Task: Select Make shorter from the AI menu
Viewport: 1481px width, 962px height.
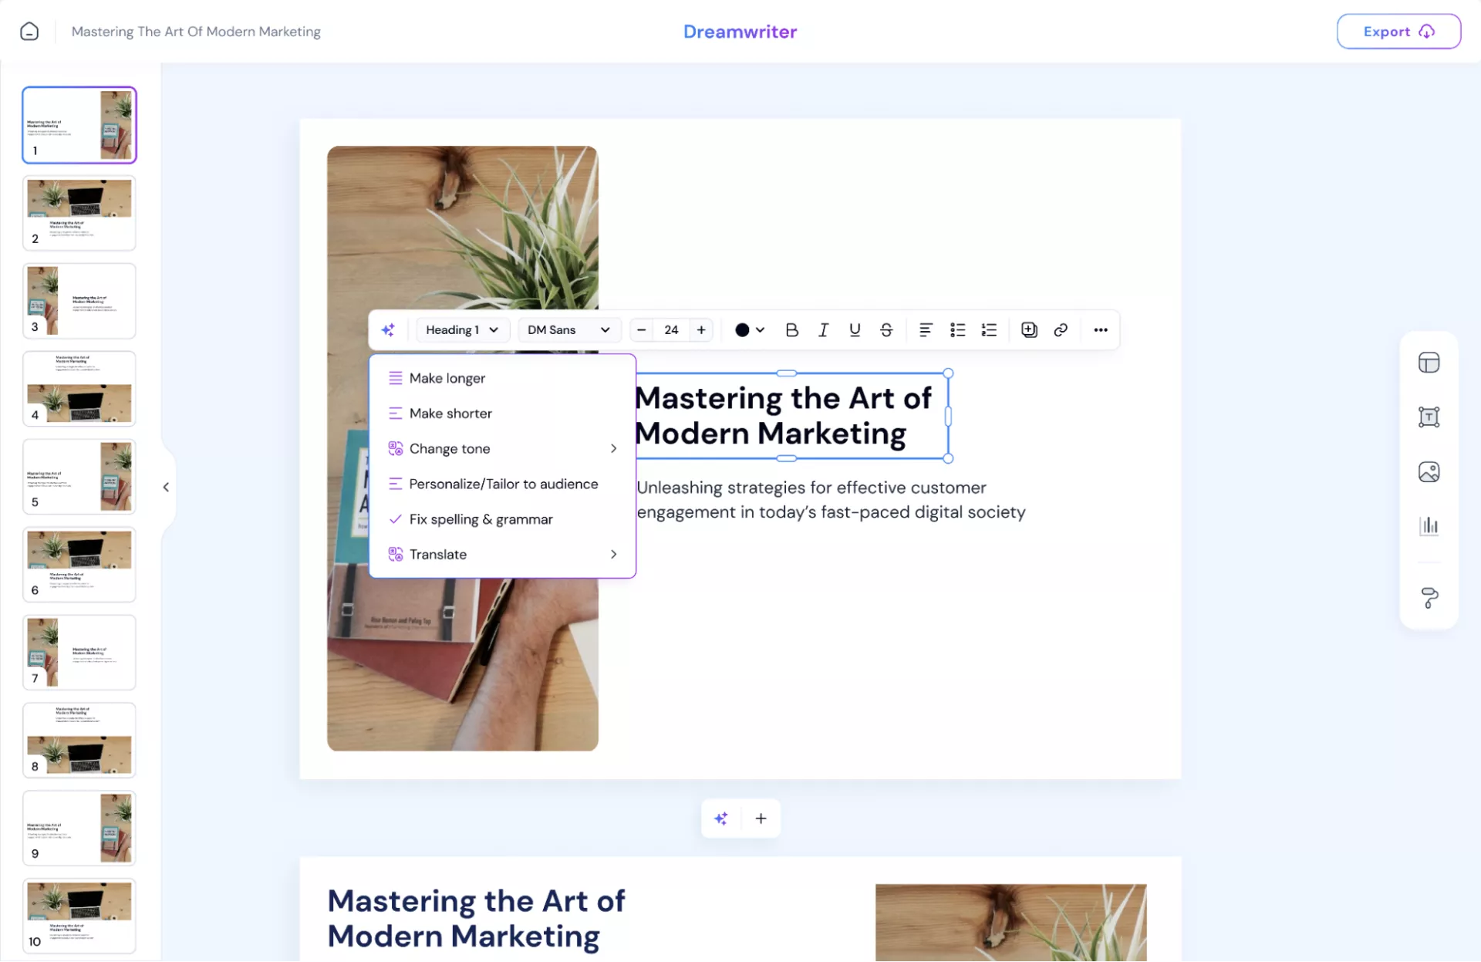Action: (450, 413)
